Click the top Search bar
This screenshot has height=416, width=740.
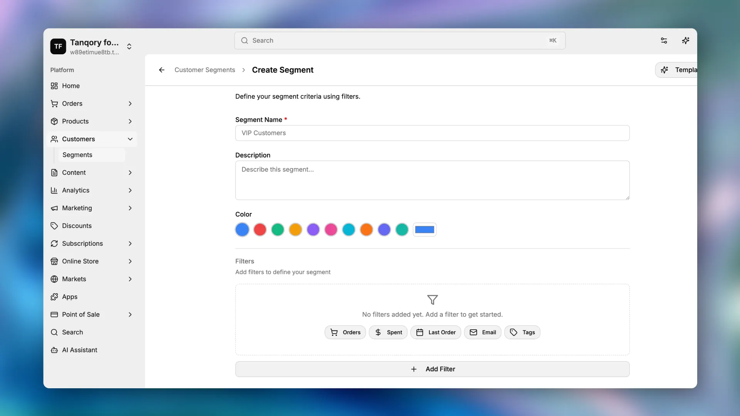coord(400,40)
